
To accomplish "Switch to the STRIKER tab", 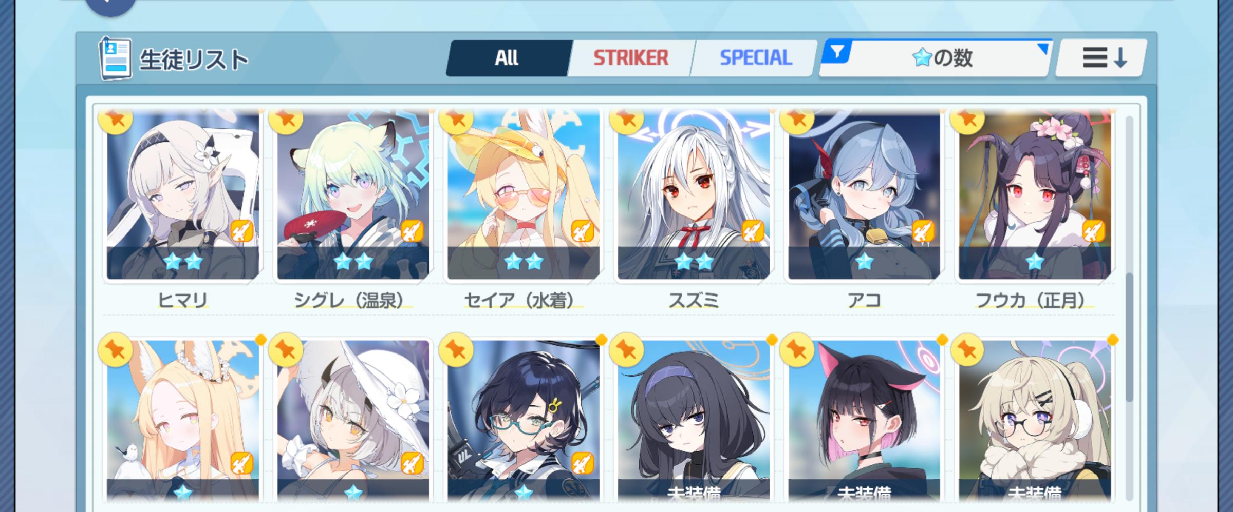I will pos(631,58).
